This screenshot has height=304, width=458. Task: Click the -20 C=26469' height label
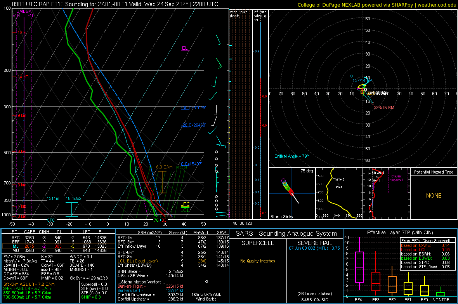pos(194,125)
